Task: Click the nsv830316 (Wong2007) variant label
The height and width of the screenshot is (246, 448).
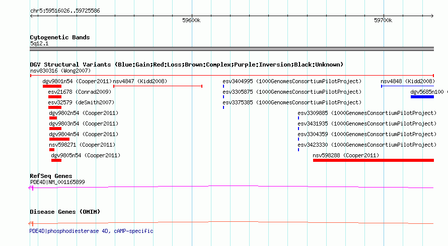Action: click(x=60, y=71)
